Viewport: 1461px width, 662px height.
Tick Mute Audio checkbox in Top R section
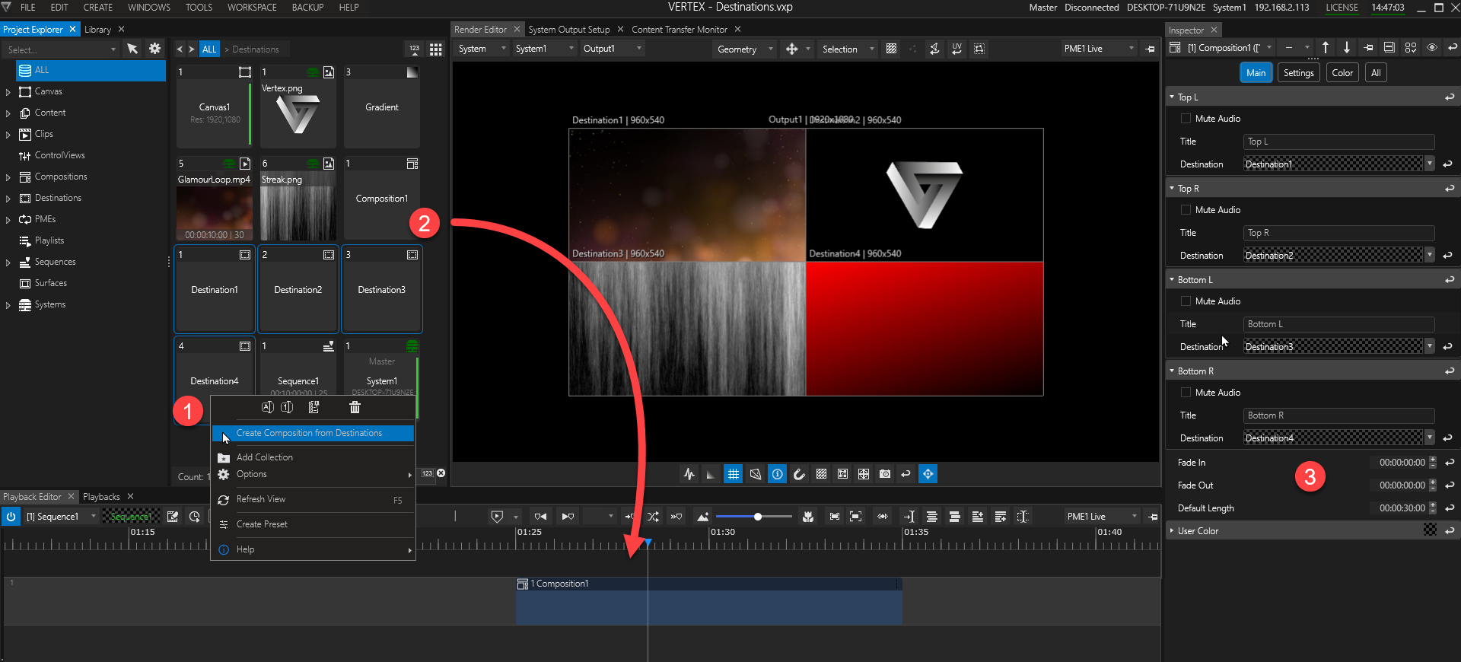(1186, 210)
